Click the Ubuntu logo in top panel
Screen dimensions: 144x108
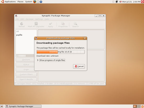coord(2,2)
